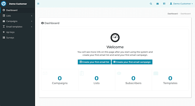Click the large speedometer welcome icon
195x106 pixels.
point(115,38)
